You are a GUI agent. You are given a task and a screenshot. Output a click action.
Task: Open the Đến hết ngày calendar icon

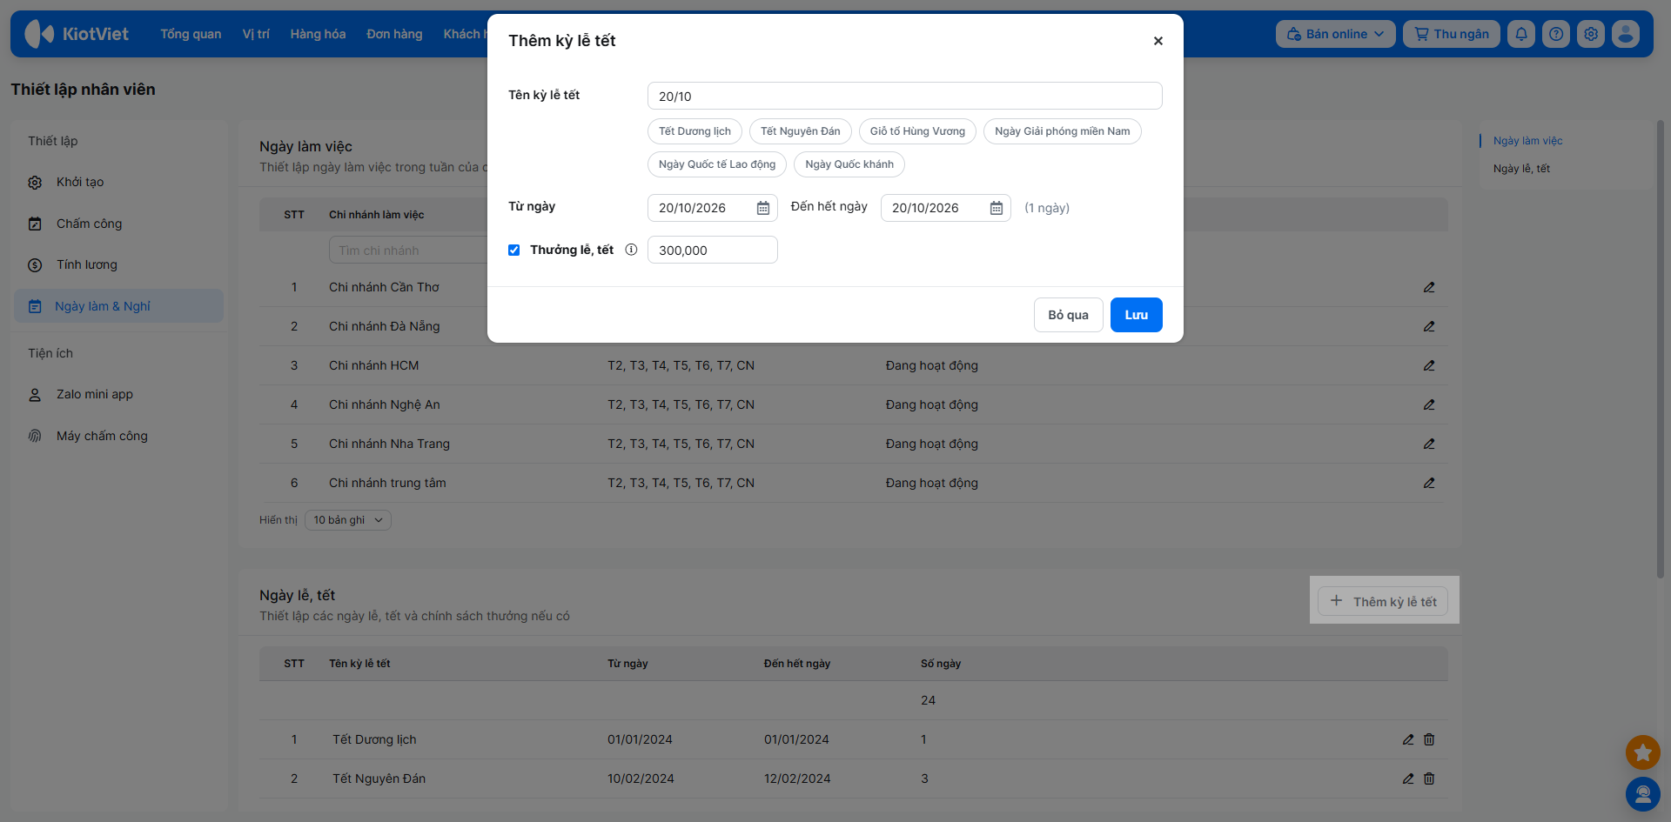996,208
